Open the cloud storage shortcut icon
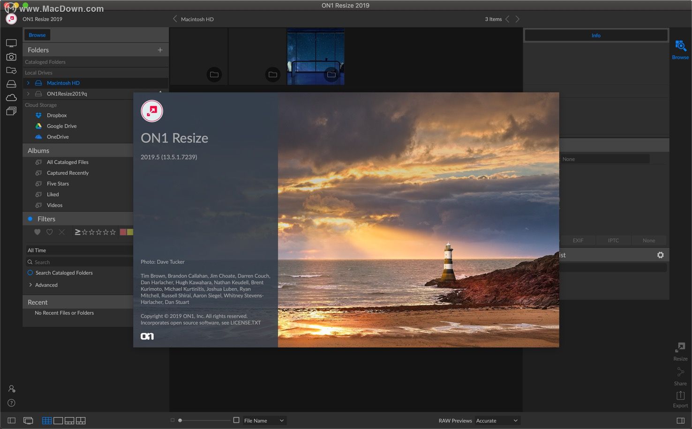This screenshot has height=429, width=692. (x=11, y=97)
